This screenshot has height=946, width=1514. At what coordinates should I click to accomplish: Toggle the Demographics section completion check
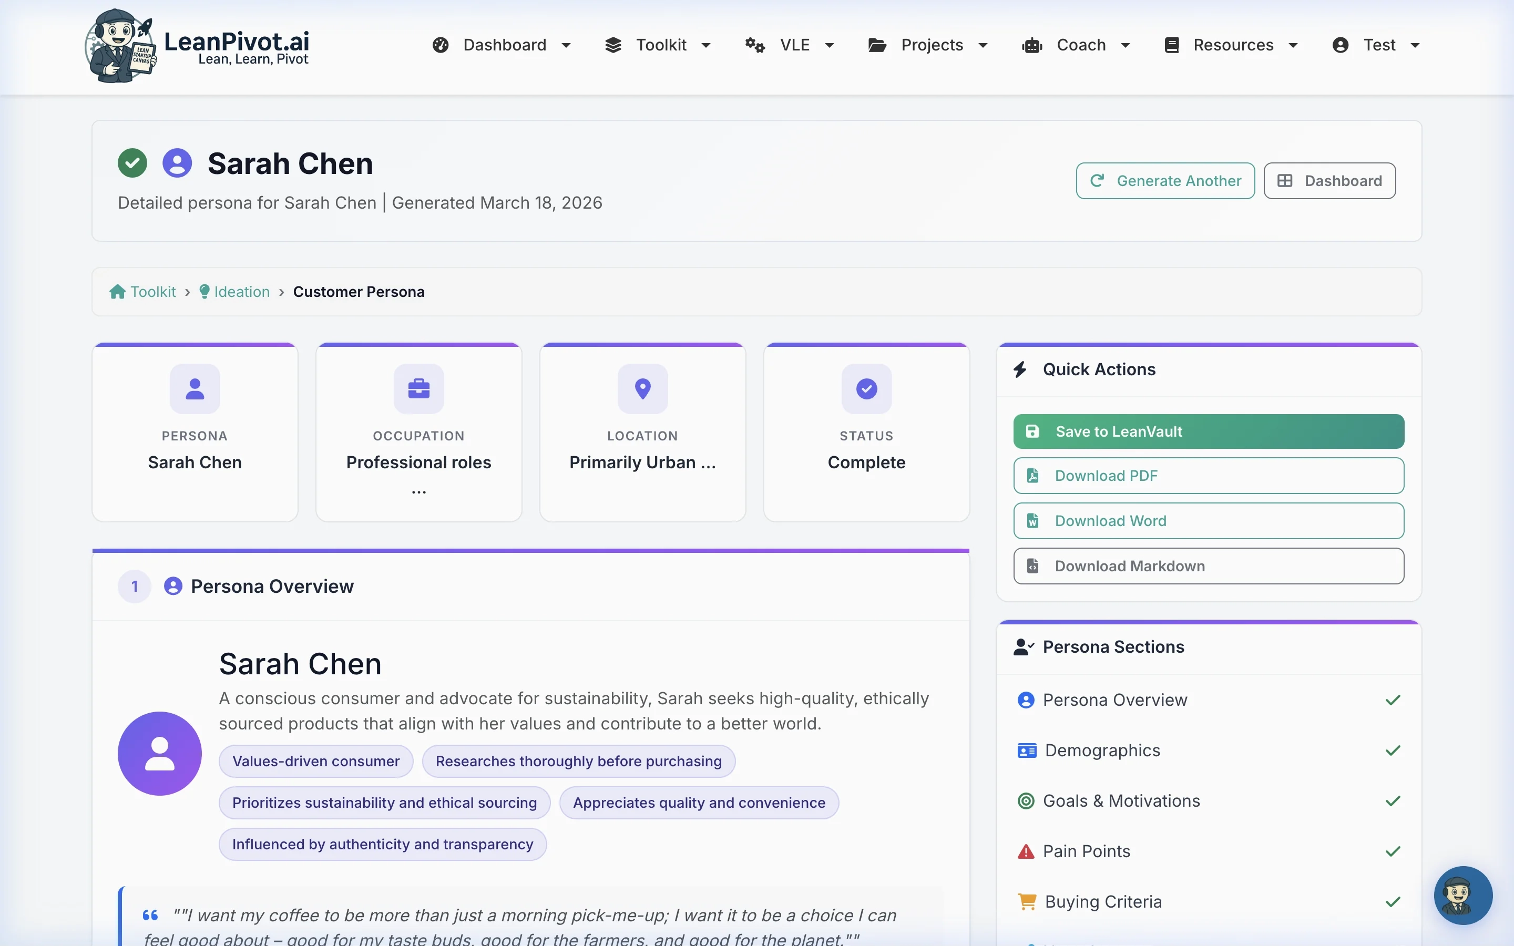tap(1393, 750)
